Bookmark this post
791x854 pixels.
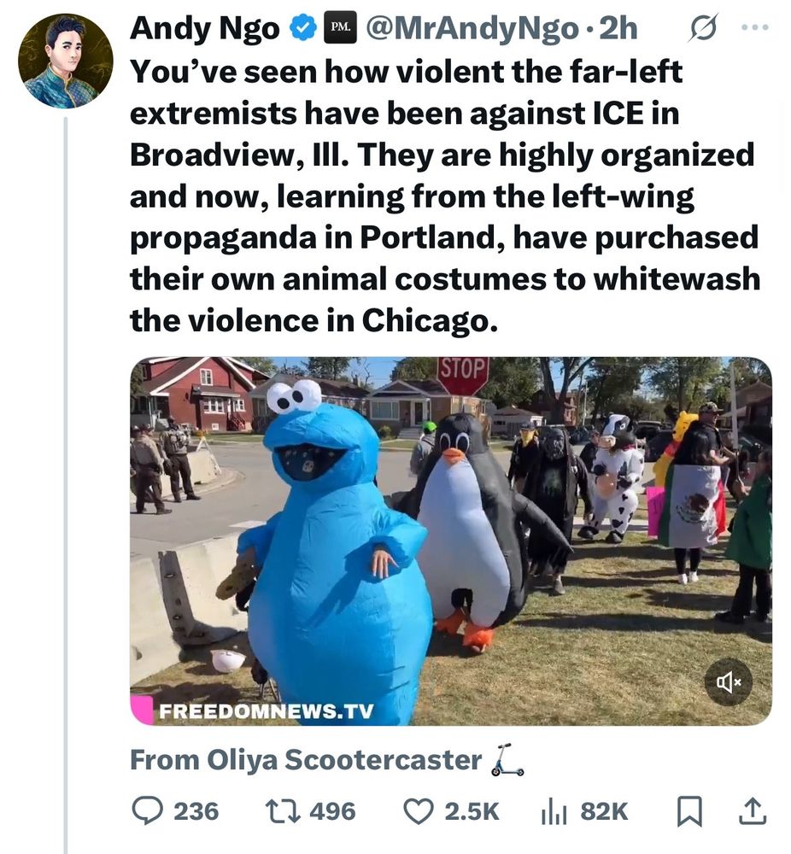point(689,811)
